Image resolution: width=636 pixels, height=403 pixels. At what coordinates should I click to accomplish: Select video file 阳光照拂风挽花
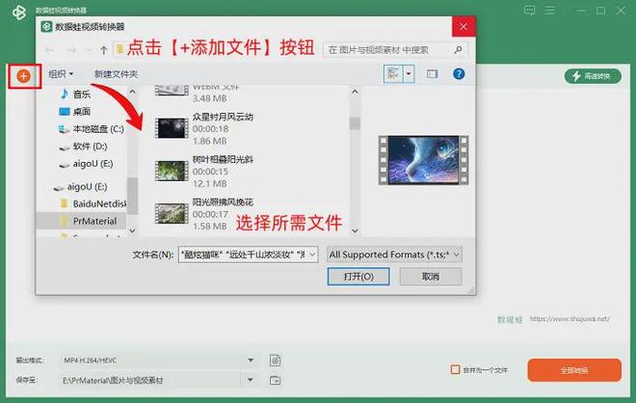pyautogui.click(x=204, y=214)
